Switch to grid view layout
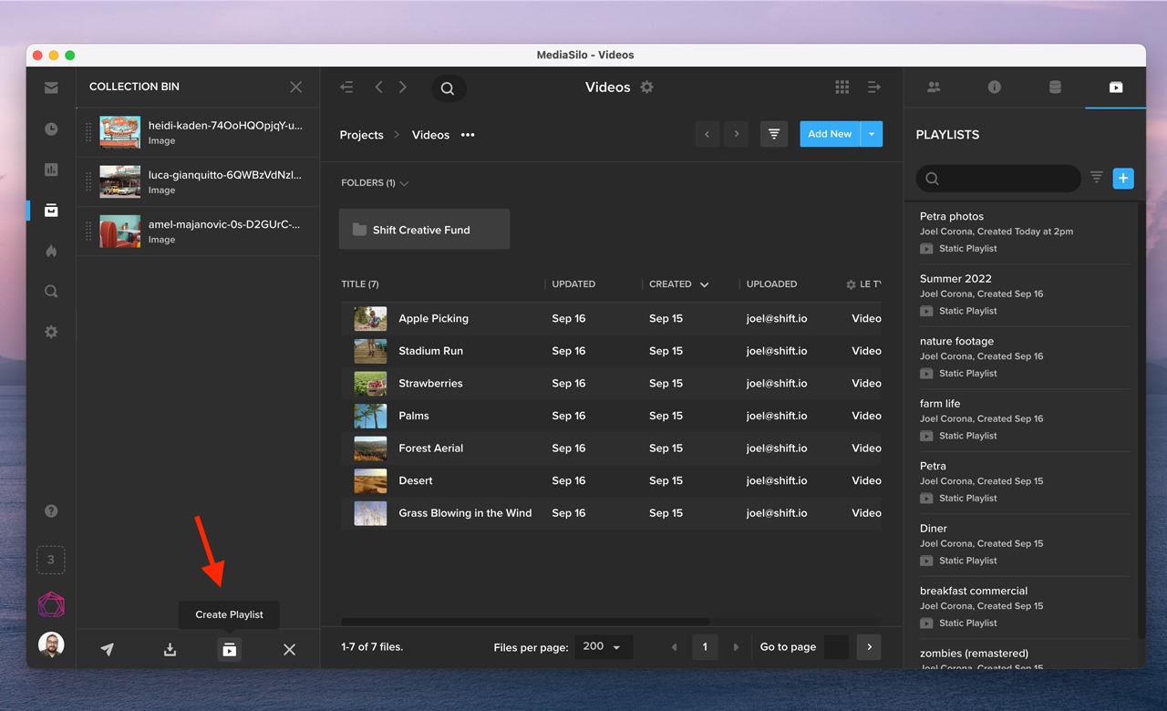 click(842, 88)
